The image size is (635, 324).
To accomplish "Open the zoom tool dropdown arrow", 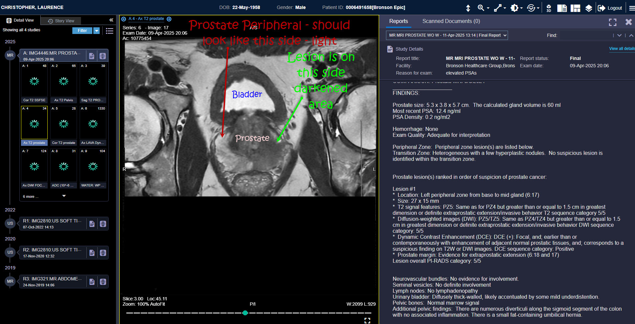I will 488,8.
